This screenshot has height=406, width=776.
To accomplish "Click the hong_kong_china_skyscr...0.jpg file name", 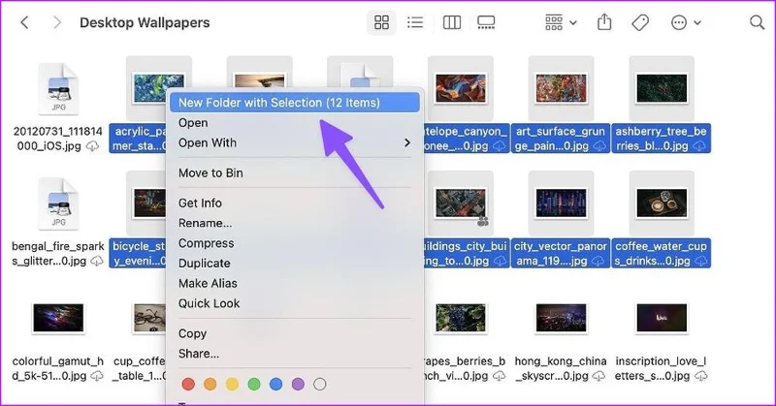I will (561, 368).
